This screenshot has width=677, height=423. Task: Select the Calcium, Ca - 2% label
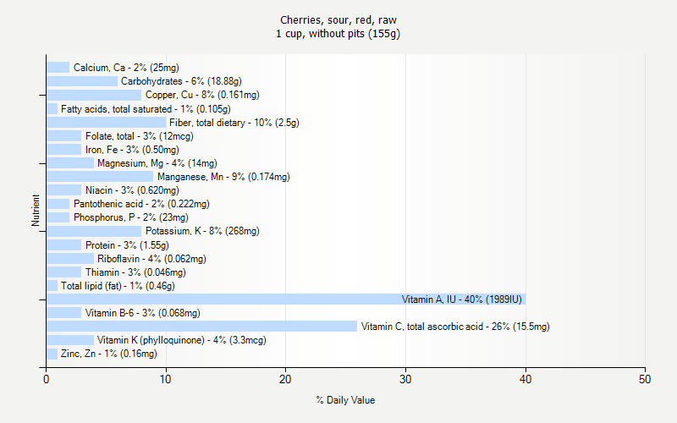(x=126, y=68)
